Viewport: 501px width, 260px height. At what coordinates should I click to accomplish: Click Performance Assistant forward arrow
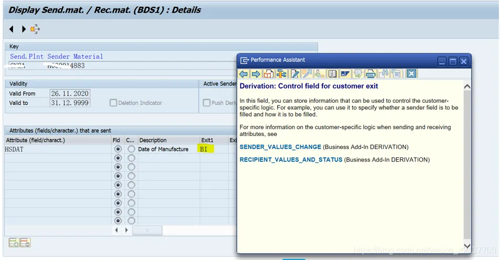[256, 74]
